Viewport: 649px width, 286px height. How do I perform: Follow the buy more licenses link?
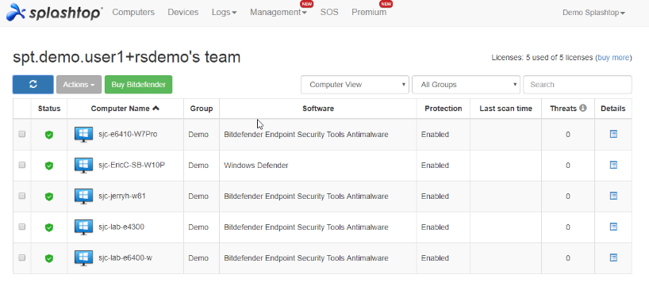[x=613, y=58]
